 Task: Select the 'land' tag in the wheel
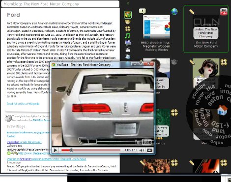coord(218,131)
